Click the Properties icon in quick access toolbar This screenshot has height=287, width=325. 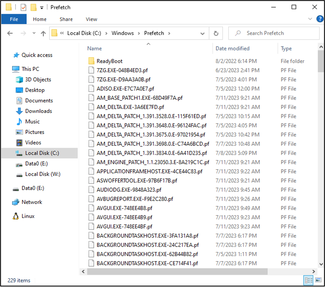point(23,7)
